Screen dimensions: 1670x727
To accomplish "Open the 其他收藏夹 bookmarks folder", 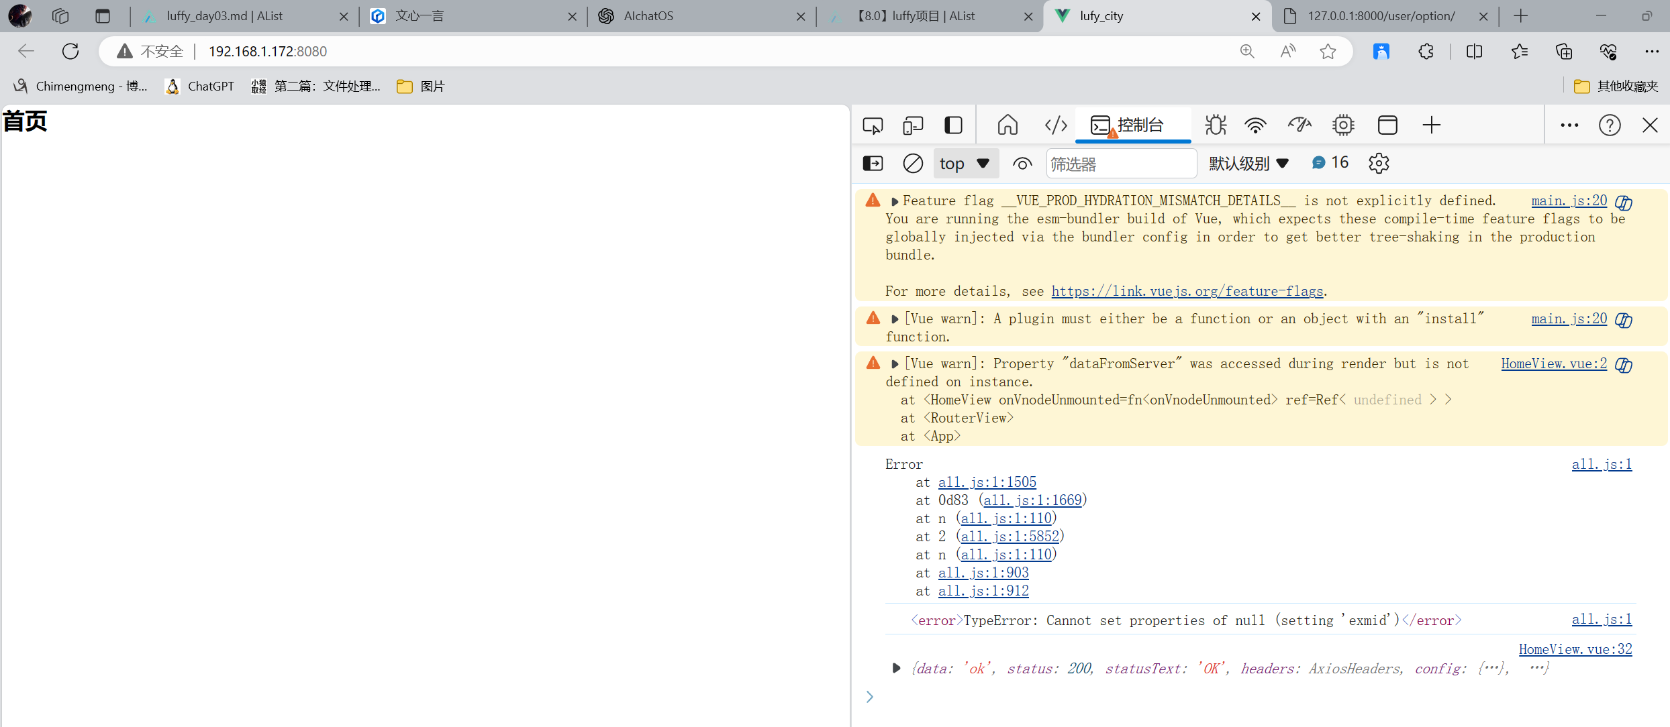I will (x=1616, y=86).
